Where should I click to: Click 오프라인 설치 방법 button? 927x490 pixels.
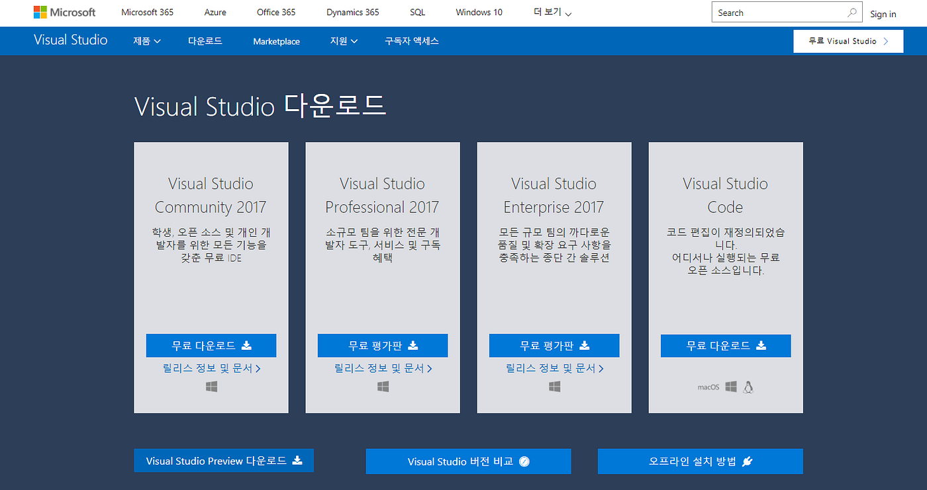(x=701, y=462)
